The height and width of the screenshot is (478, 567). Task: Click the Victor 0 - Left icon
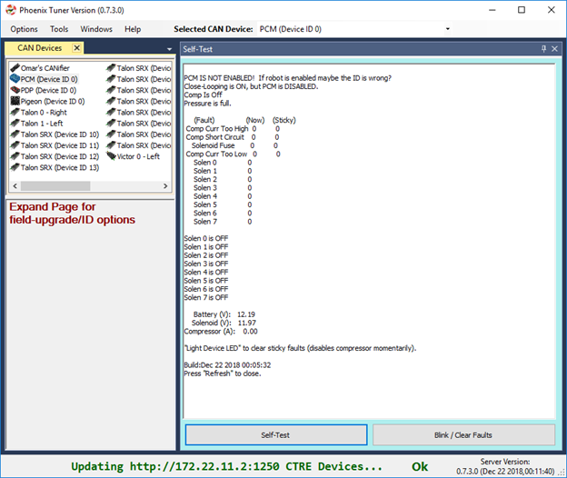tap(111, 156)
